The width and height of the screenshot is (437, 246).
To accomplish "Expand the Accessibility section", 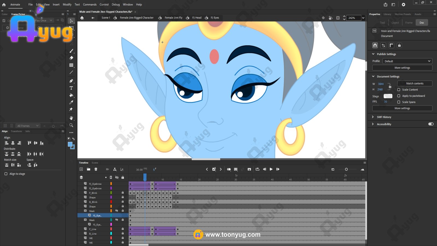I will point(373,124).
